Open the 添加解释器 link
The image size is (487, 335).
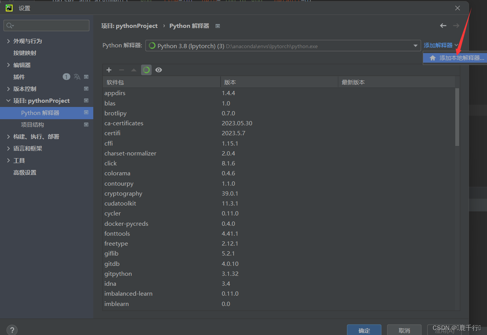tap(438, 45)
